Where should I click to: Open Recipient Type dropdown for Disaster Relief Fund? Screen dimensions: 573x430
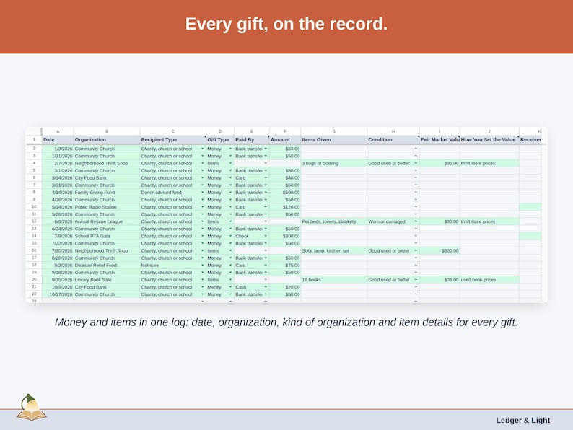pyautogui.click(x=203, y=266)
